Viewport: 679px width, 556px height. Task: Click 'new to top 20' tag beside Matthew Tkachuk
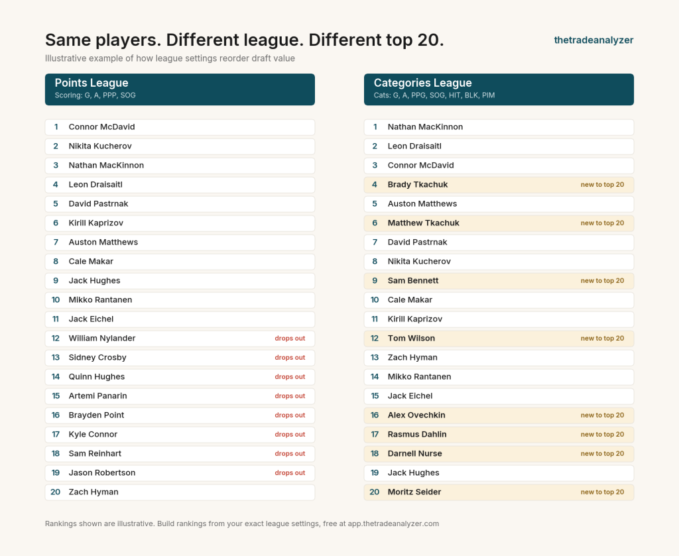(x=602, y=223)
